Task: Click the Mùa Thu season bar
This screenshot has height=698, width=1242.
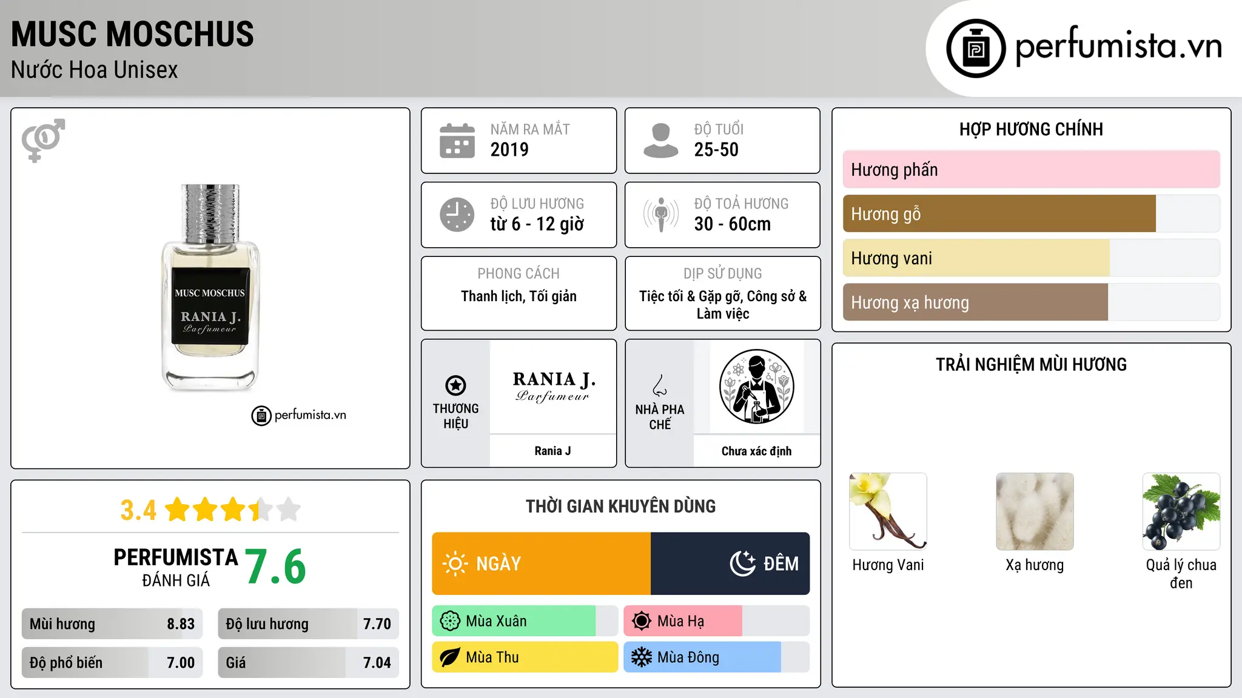Action: 525,657
